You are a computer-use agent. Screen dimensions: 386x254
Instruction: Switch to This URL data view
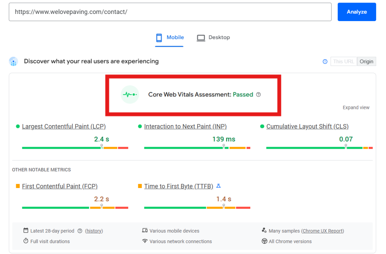coord(343,61)
